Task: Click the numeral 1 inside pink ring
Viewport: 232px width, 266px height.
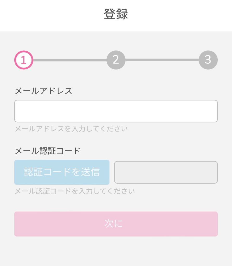Action: [24, 60]
